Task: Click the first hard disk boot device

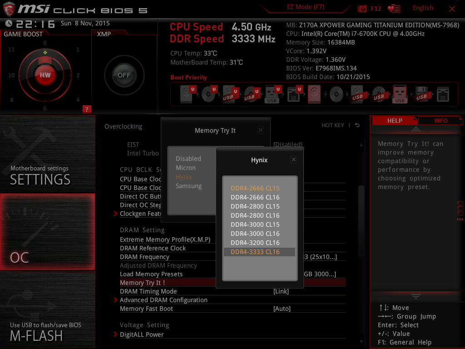Action: click(x=188, y=94)
